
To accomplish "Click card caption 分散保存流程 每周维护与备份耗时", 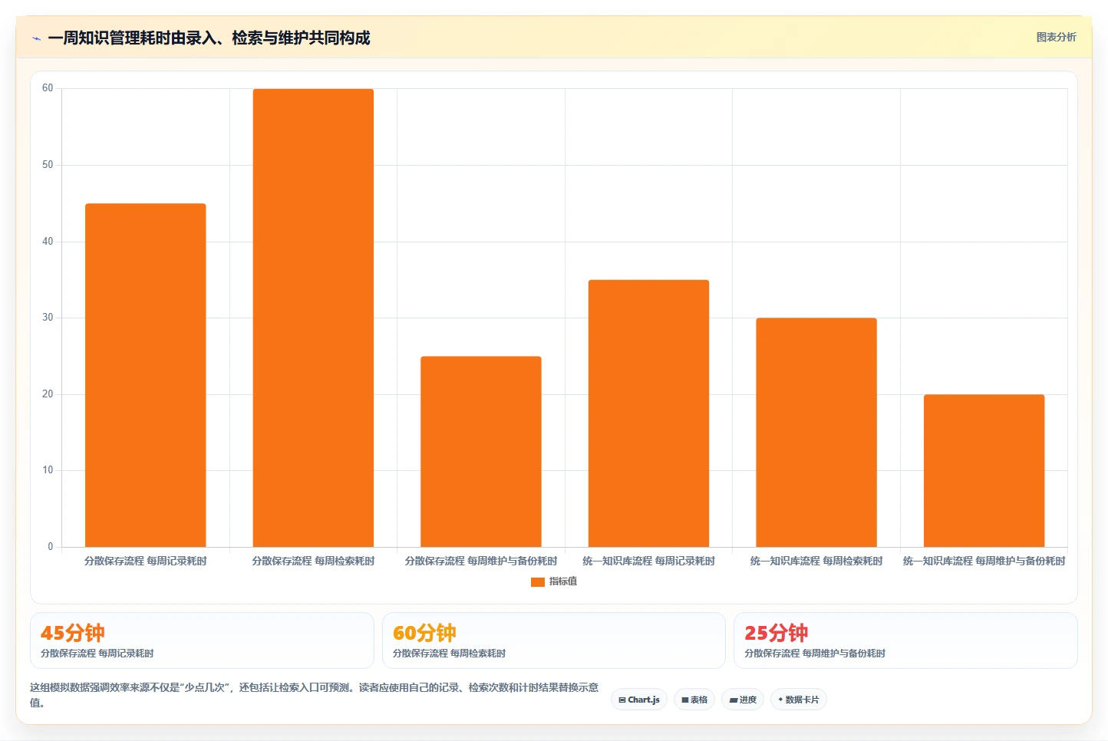I will click(815, 654).
